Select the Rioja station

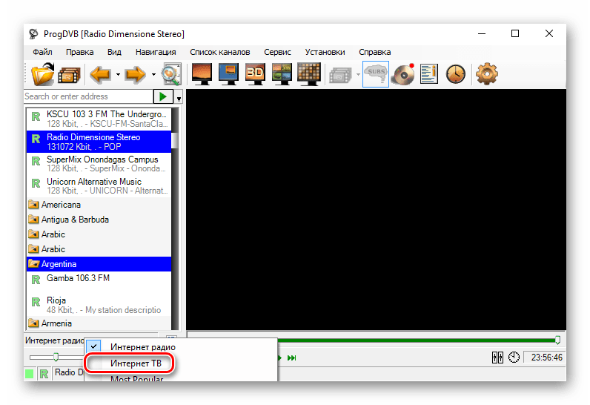[x=99, y=305]
